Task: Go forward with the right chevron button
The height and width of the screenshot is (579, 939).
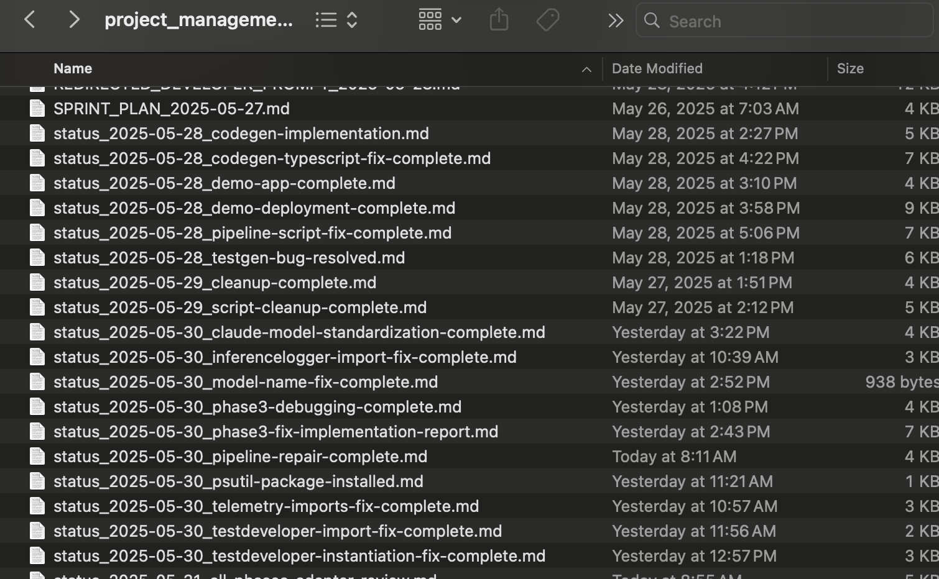Action: pos(73,20)
